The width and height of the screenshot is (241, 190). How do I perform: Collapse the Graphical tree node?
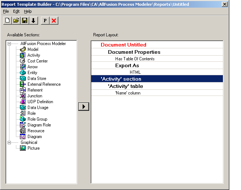coord(9,142)
